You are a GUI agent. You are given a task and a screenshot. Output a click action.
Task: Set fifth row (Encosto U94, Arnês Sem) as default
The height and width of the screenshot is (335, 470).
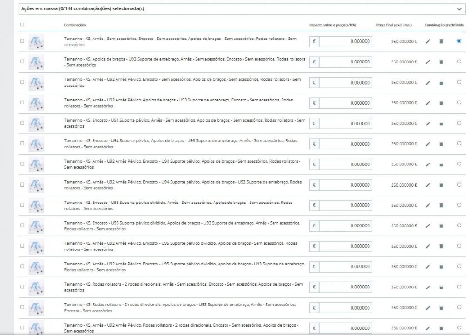tap(459, 123)
